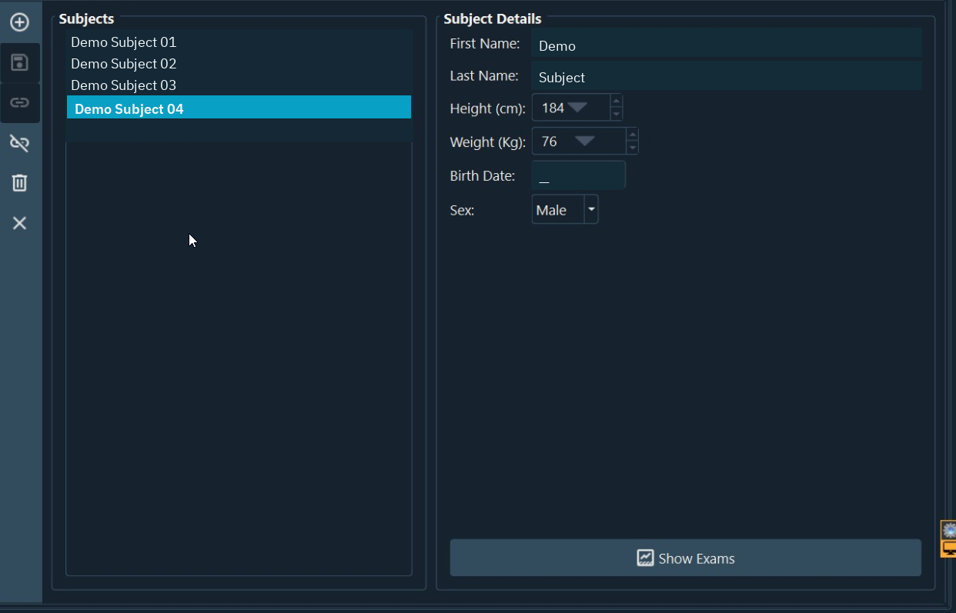
Task: Click the add new subject plus icon
Action: [x=20, y=22]
